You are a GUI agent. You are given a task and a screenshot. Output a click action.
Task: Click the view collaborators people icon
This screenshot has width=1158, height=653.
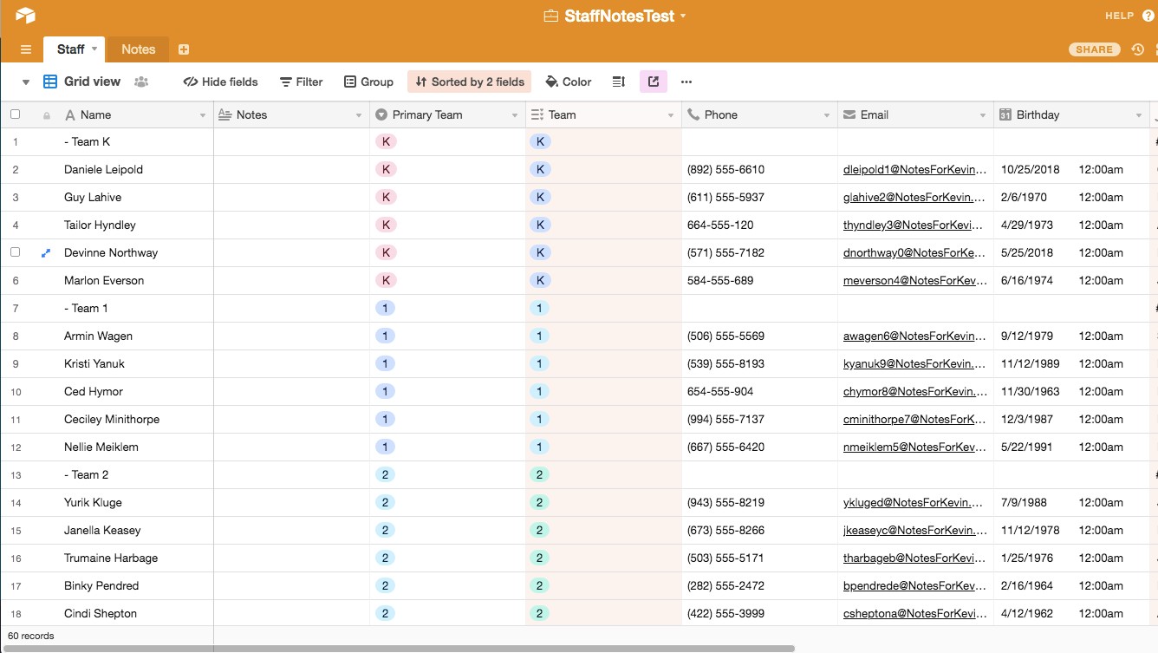point(141,82)
